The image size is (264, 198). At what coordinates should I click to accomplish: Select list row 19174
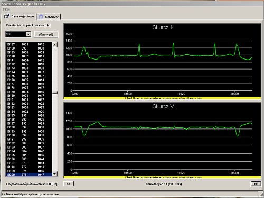click(x=29, y=72)
